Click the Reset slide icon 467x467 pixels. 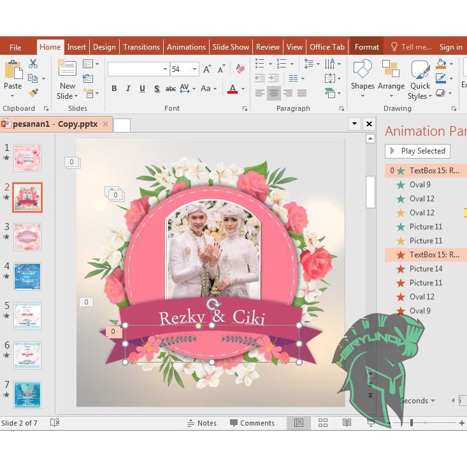tap(88, 78)
